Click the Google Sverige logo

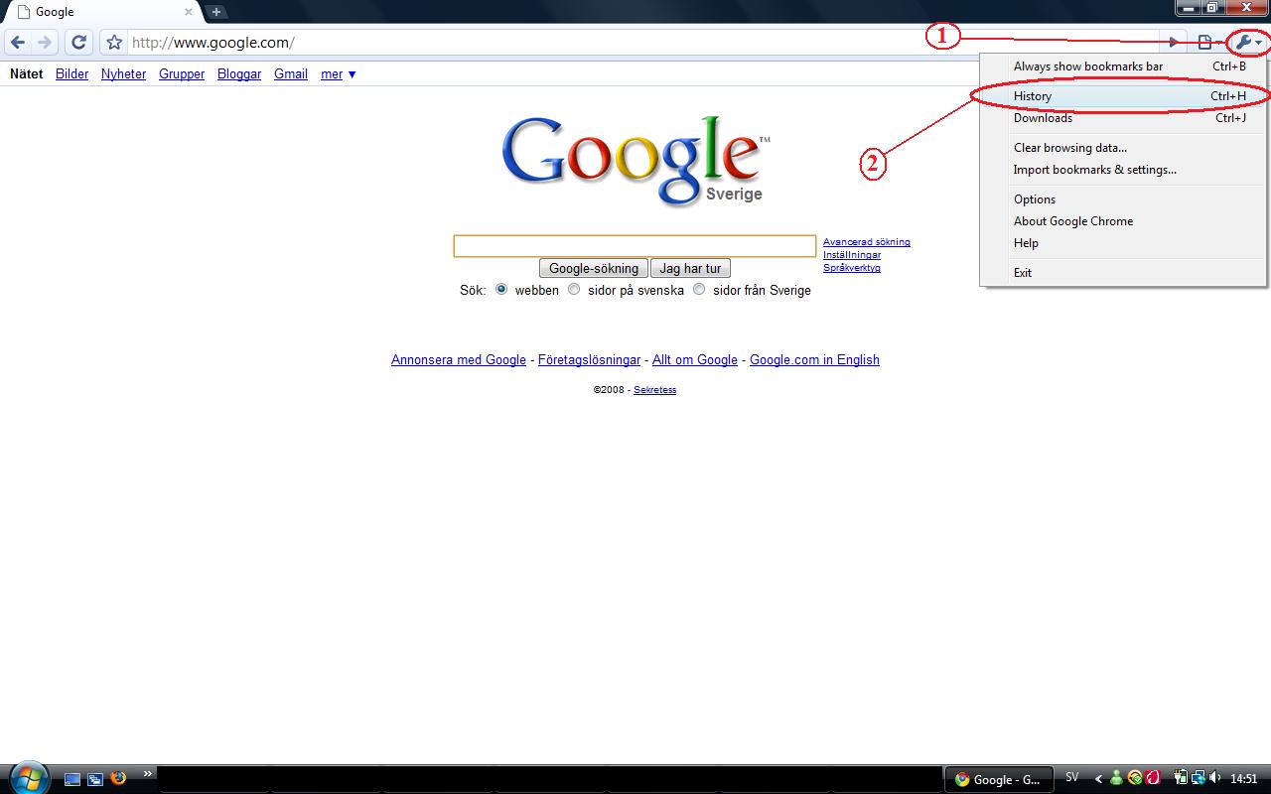635,160
